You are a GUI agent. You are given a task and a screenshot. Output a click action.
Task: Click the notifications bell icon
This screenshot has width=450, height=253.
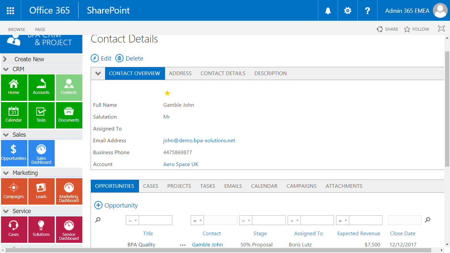tap(328, 11)
